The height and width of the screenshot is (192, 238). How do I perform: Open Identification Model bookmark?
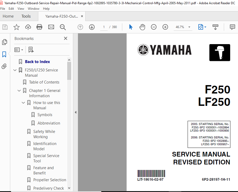tap(45, 146)
